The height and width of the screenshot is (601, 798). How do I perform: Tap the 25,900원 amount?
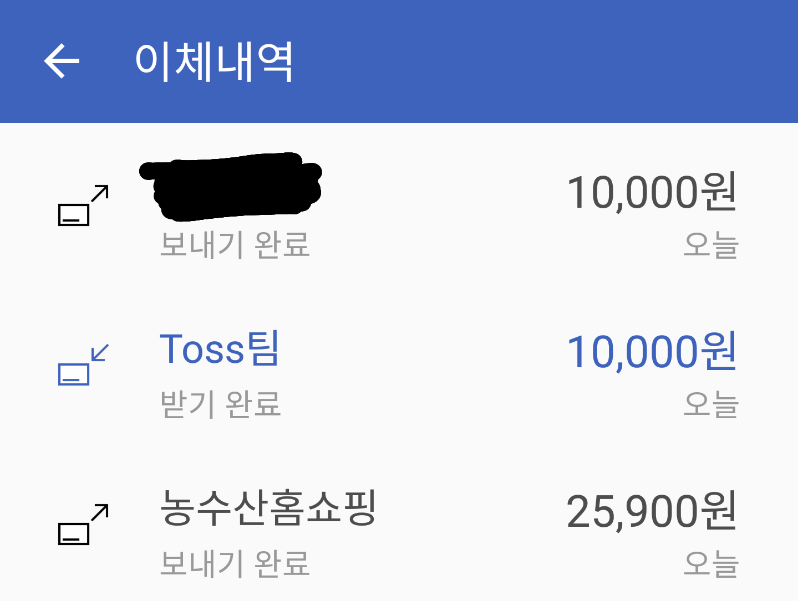[652, 511]
